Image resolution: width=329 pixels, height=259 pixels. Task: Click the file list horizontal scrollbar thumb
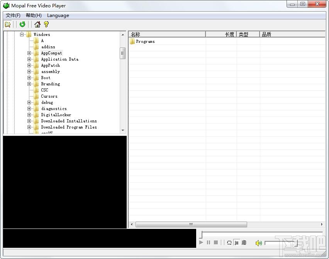tap(191, 224)
